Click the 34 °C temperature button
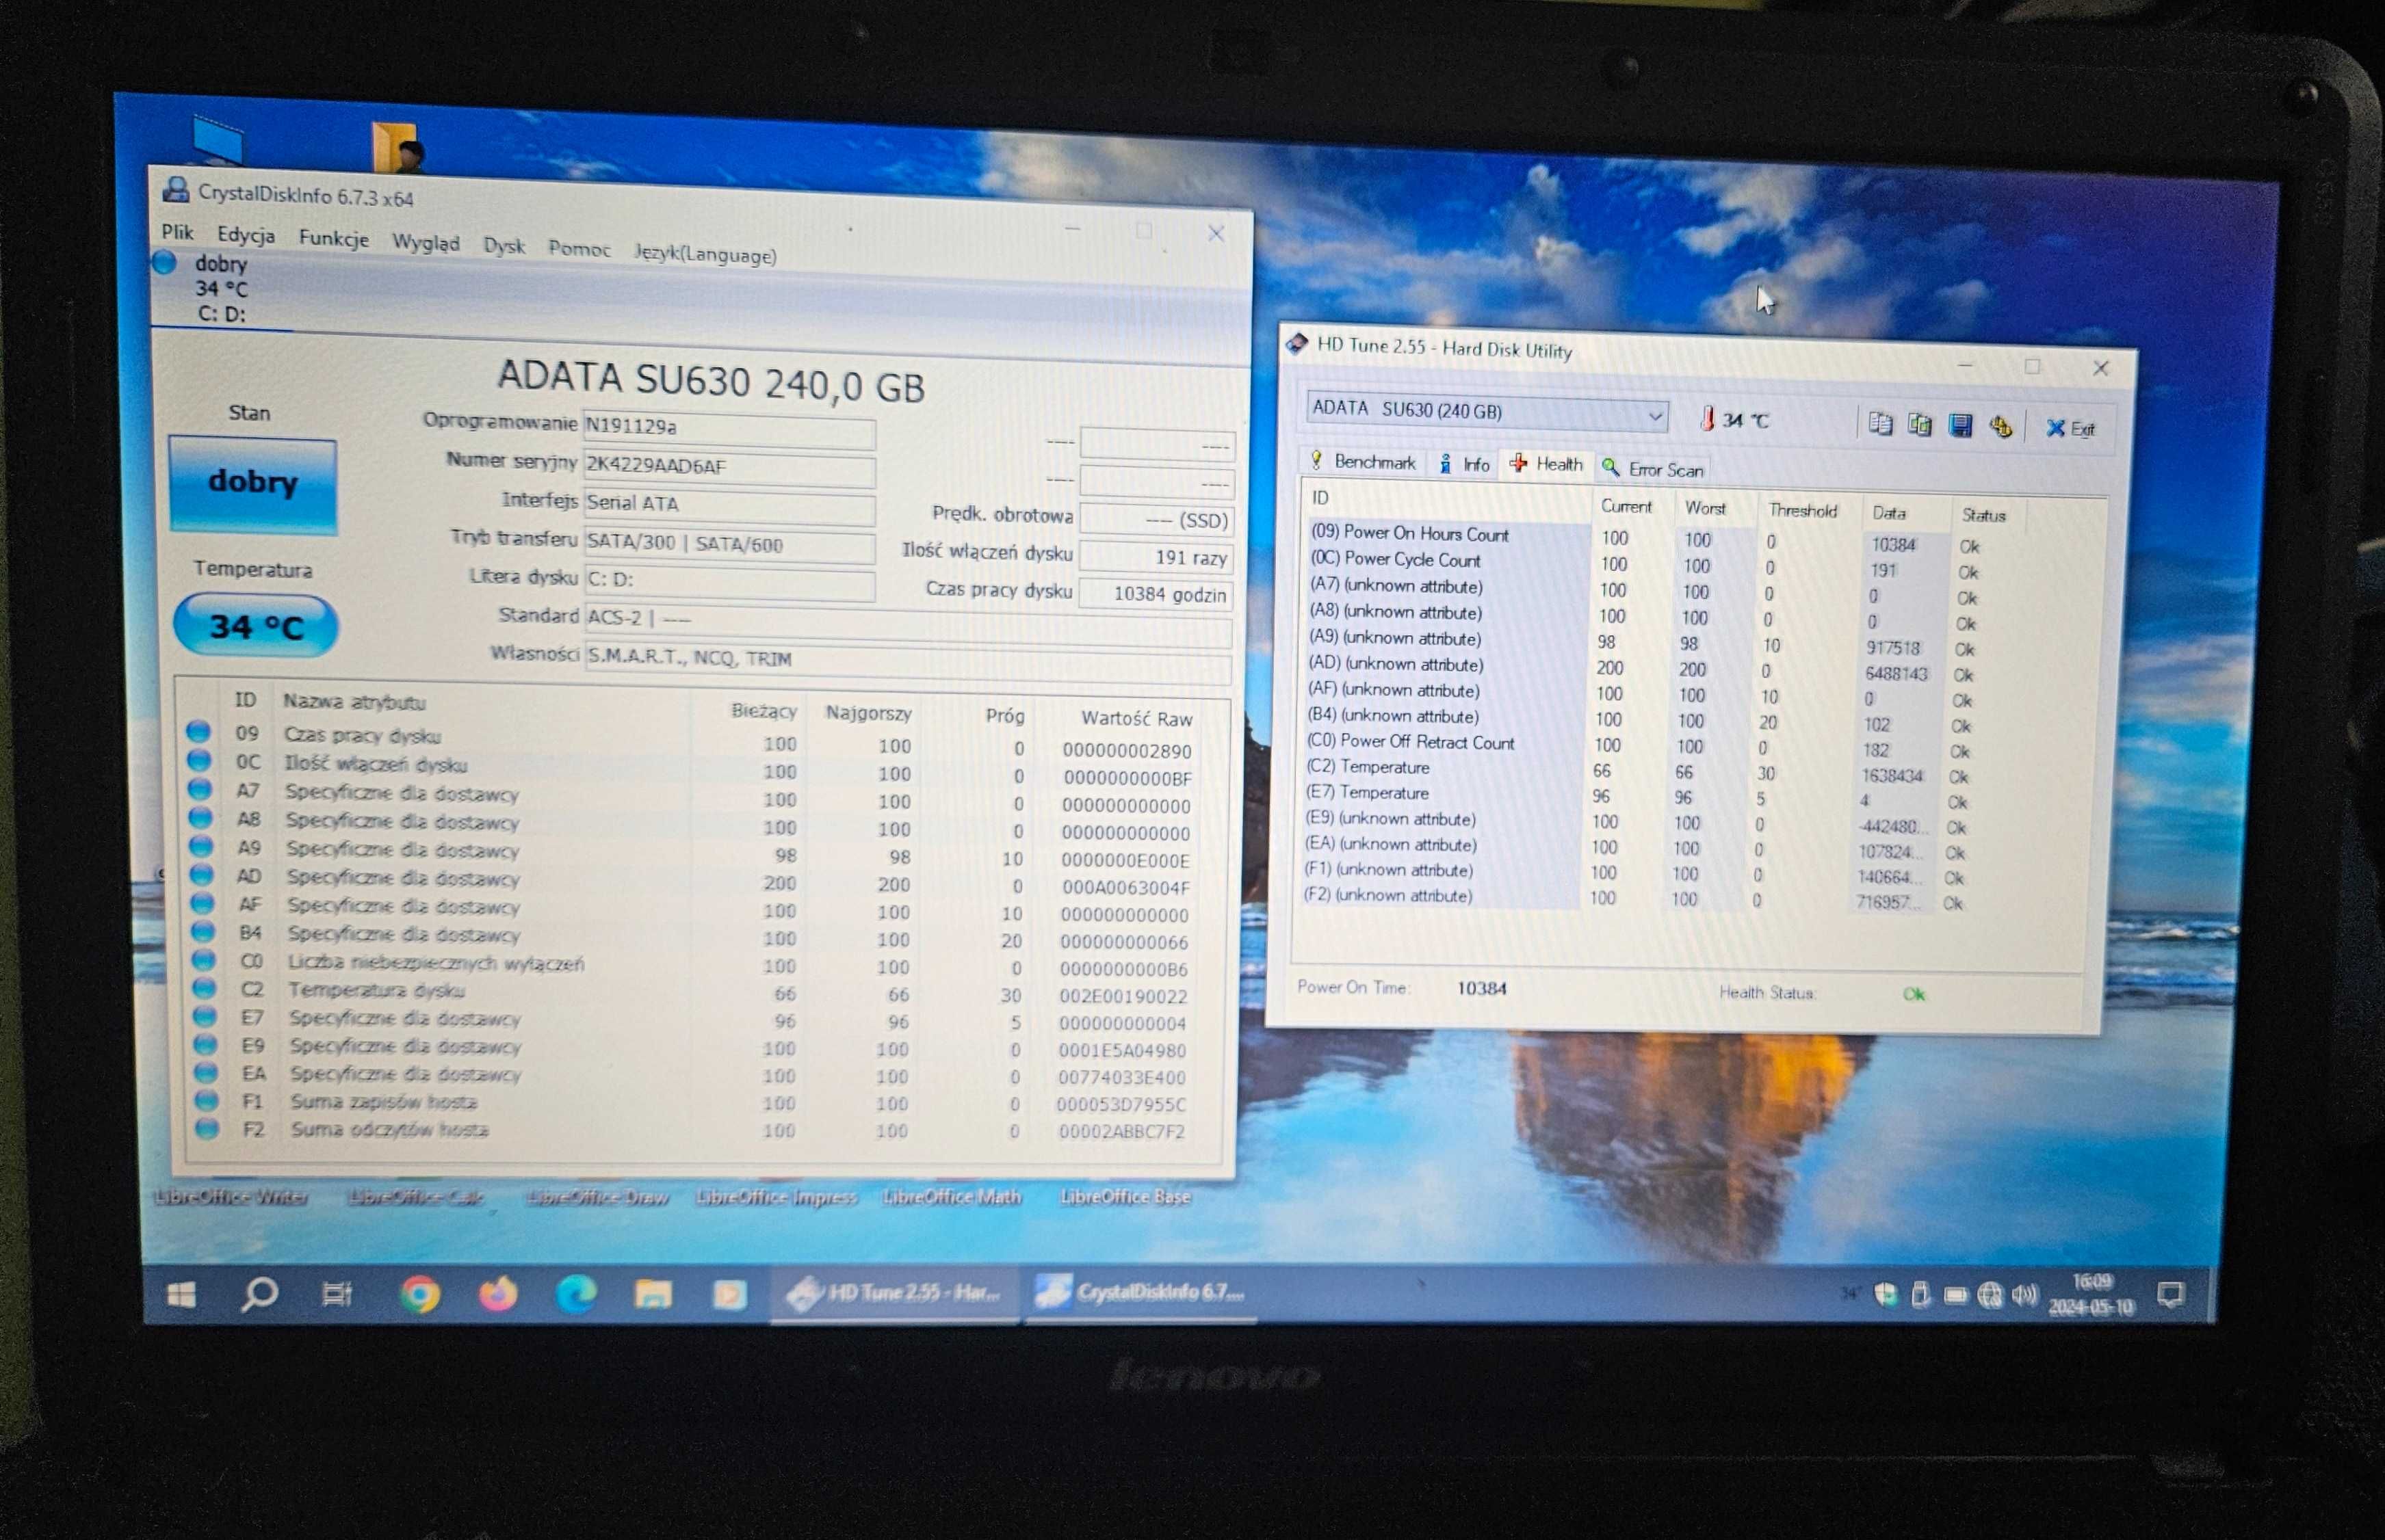2385x1540 pixels. tap(256, 626)
